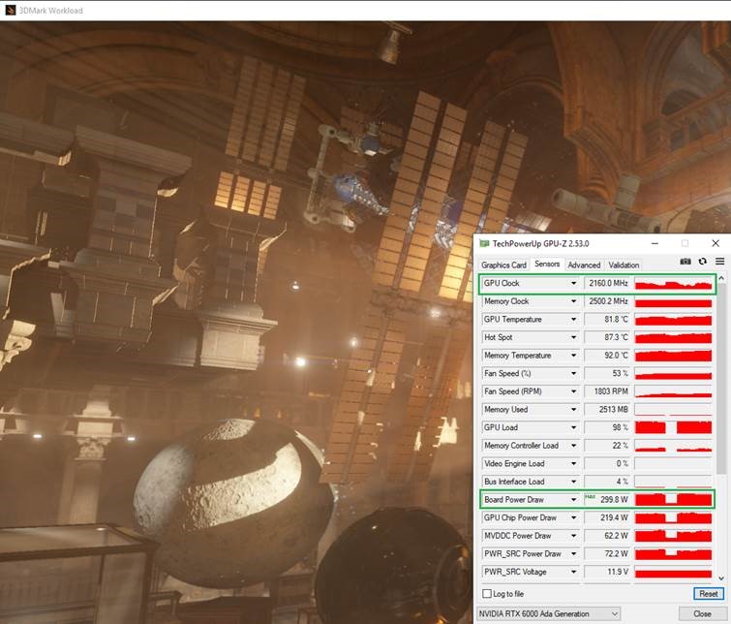This screenshot has height=624, width=731.
Task: Click the Memory Used value 2513 MB
Action: point(606,409)
